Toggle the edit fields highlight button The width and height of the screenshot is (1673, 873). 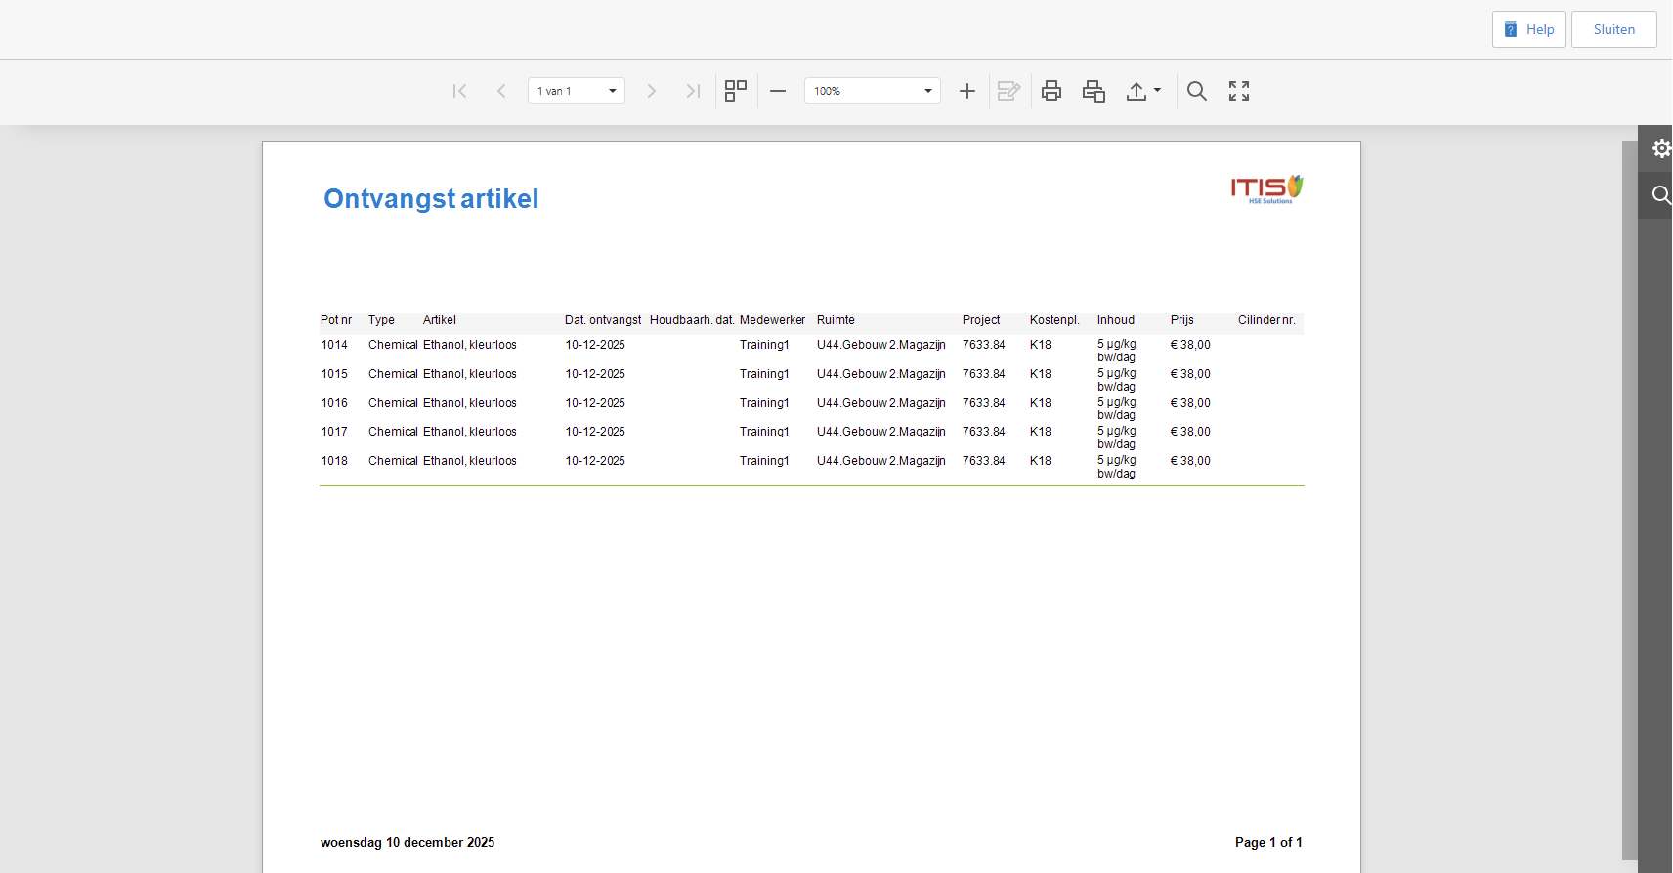point(1008,91)
